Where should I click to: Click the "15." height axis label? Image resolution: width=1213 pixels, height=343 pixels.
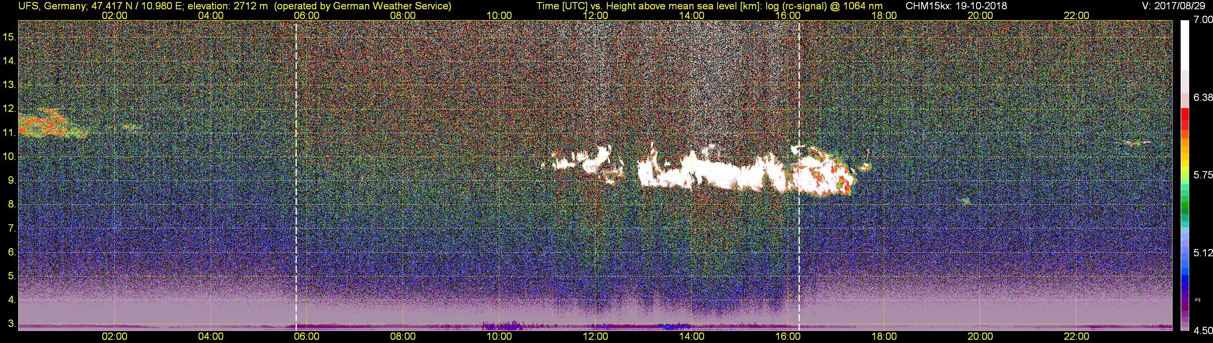(9, 37)
